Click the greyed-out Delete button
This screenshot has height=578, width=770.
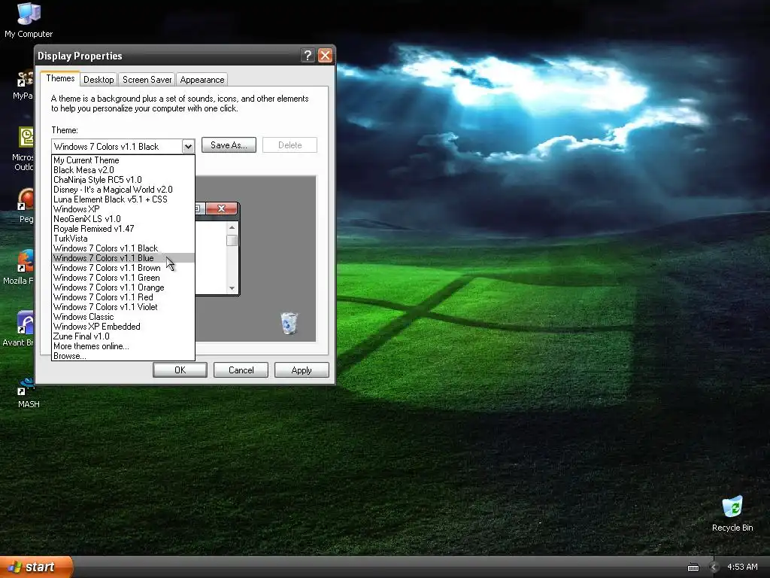click(290, 145)
